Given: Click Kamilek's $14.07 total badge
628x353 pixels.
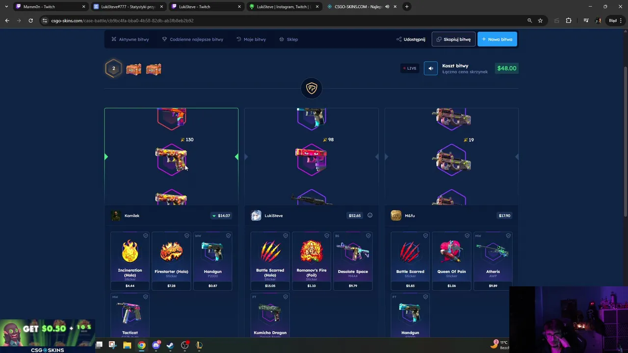Looking at the screenshot, I should (x=221, y=216).
